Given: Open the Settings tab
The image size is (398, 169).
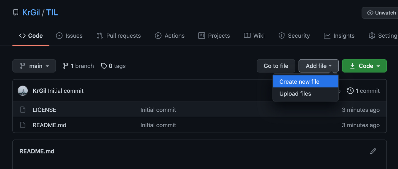Looking at the screenshot, I should click(383, 36).
